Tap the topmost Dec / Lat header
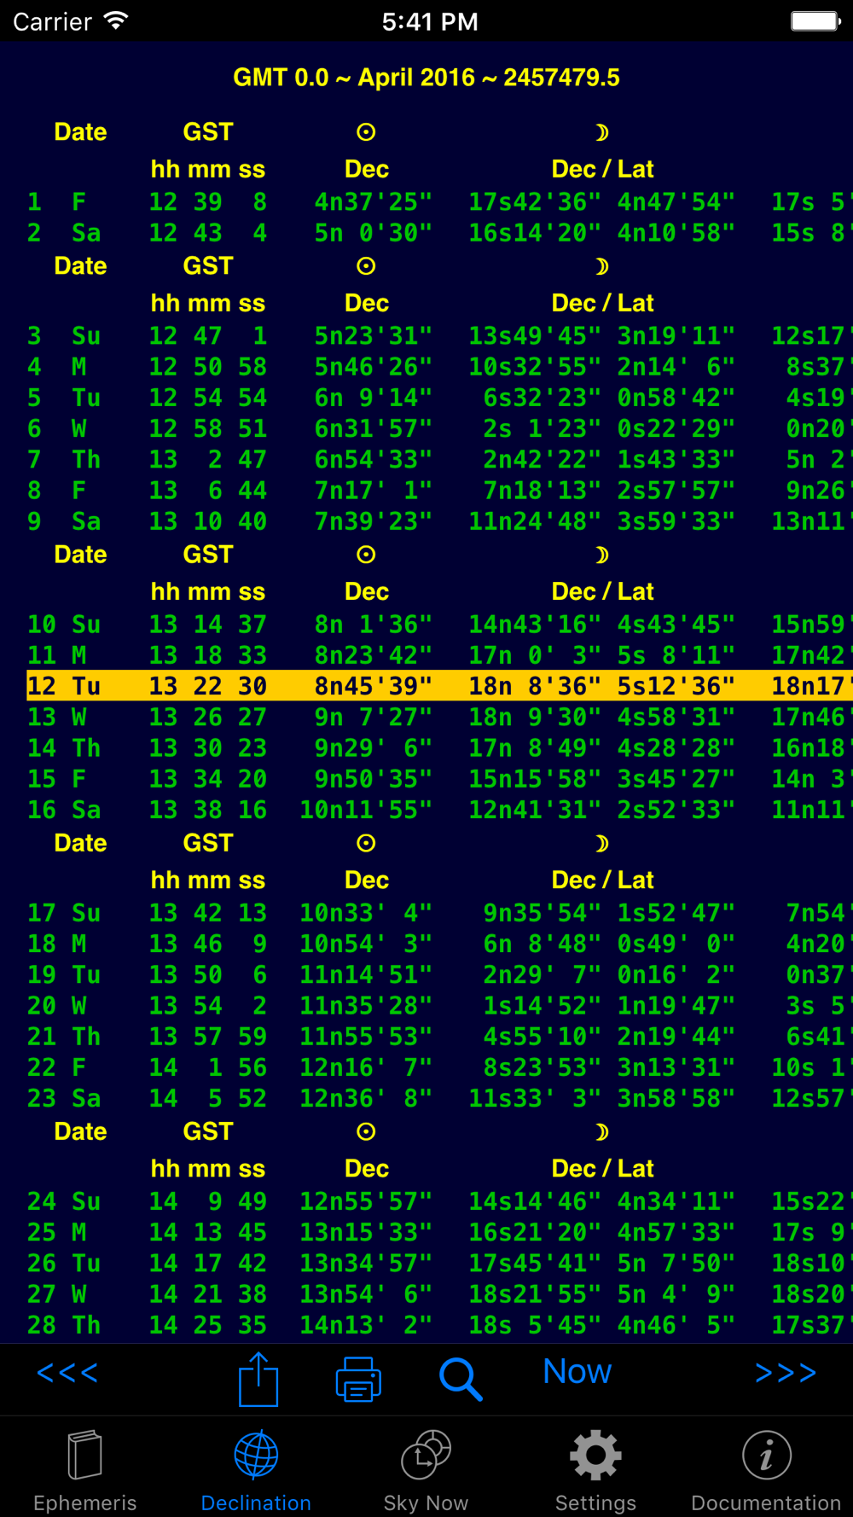The width and height of the screenshot is (853, 1517). 602,169
